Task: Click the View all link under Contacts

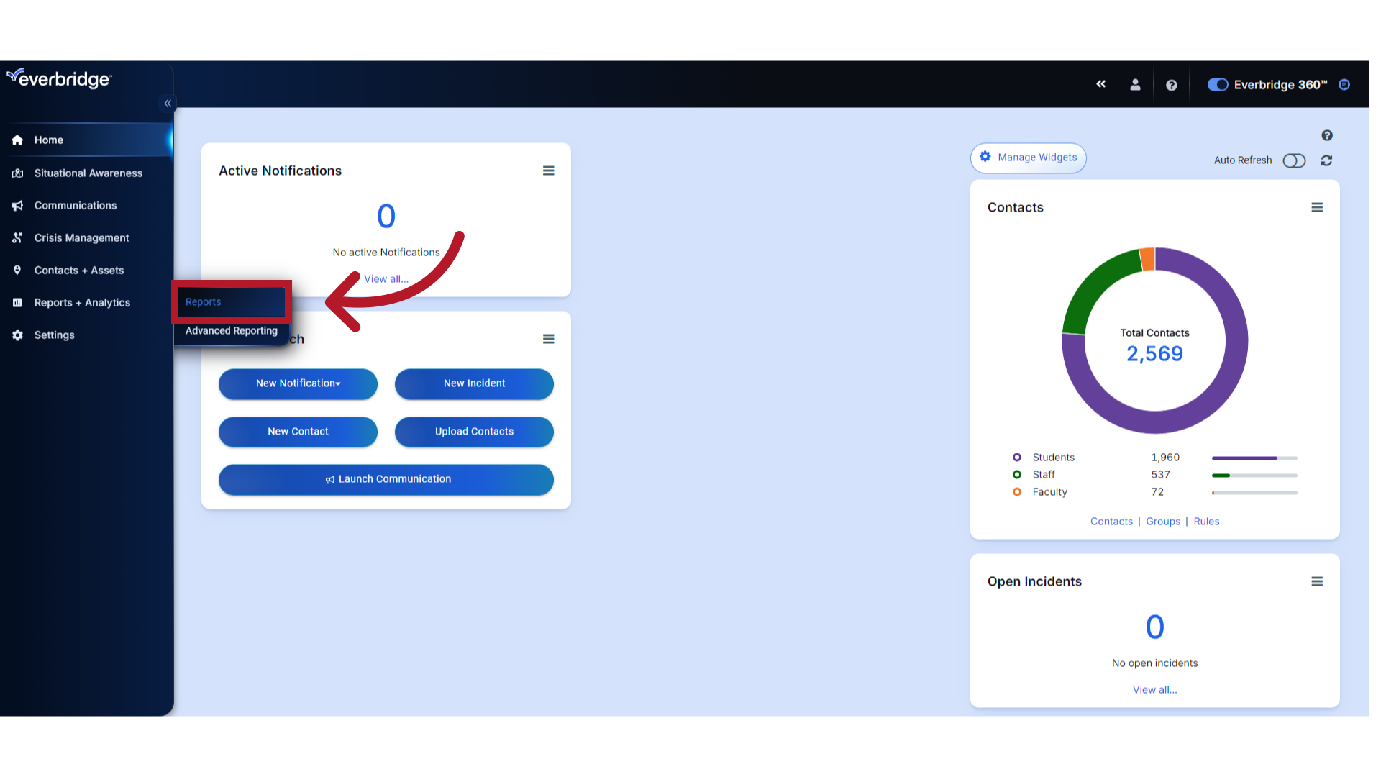Action: [x=1111, y=521]
